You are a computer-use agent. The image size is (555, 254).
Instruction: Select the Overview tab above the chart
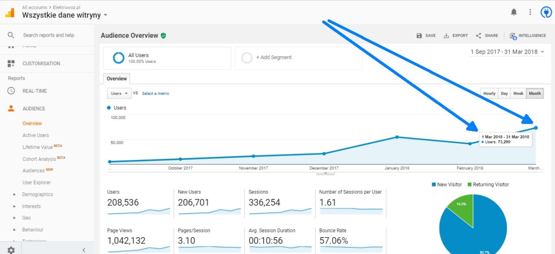pyautogui.click(x=117, y=79)
